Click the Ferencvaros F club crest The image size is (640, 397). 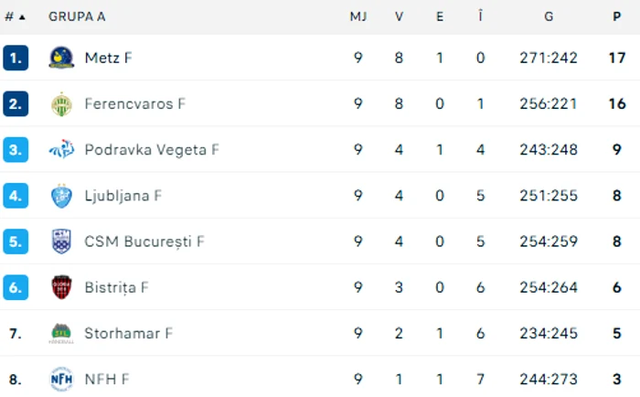point(61,103)
